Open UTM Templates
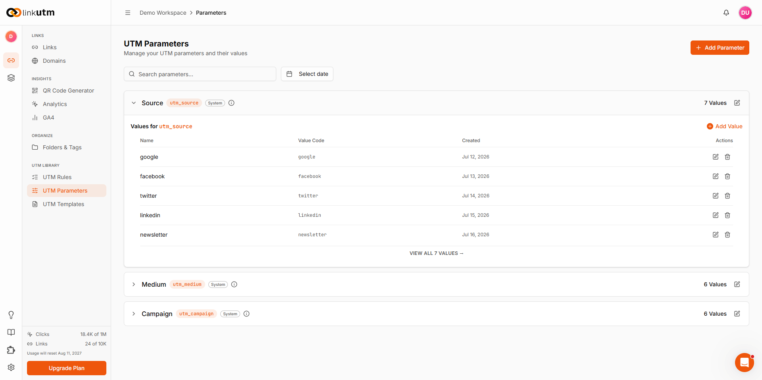The height and width of the screenshot is (380, 762). (x=67, y=204)
